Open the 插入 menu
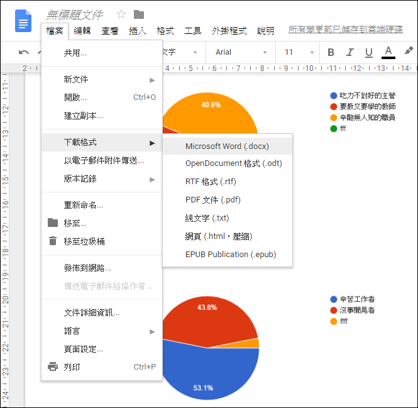418x408 pixels. [138, 31]
